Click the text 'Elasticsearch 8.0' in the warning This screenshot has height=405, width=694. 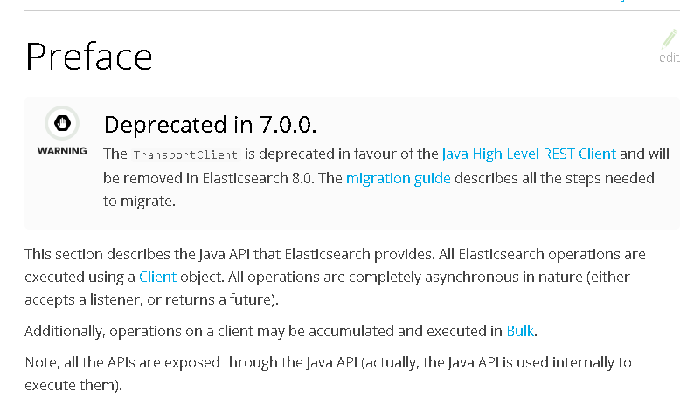(x=258, y=178)
